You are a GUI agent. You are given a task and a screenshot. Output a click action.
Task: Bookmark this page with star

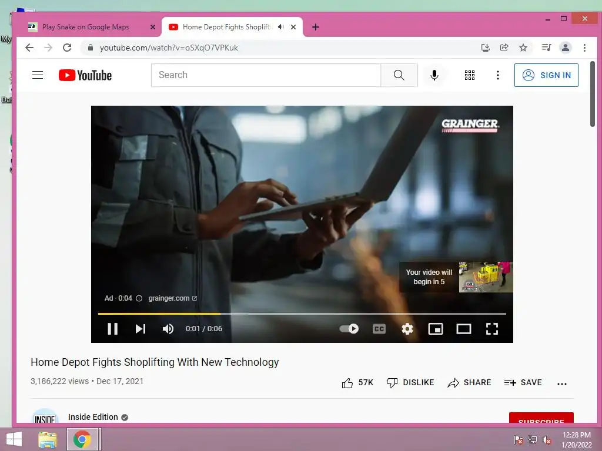523,48
